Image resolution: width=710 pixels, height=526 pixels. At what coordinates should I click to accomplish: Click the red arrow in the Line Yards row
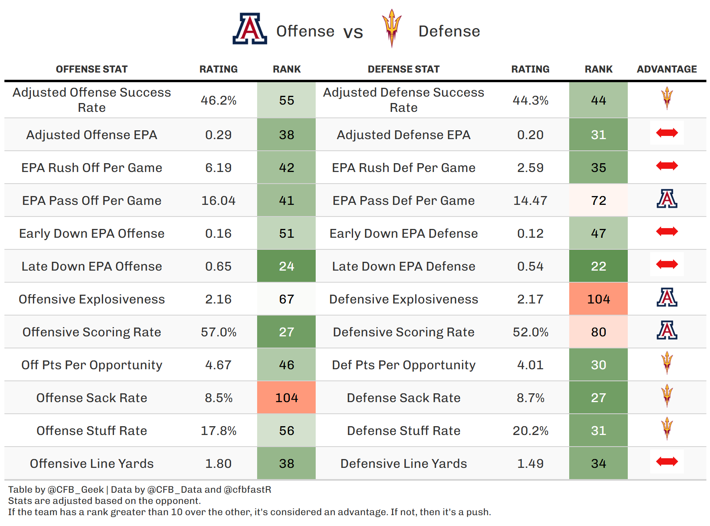pos(667,462)
